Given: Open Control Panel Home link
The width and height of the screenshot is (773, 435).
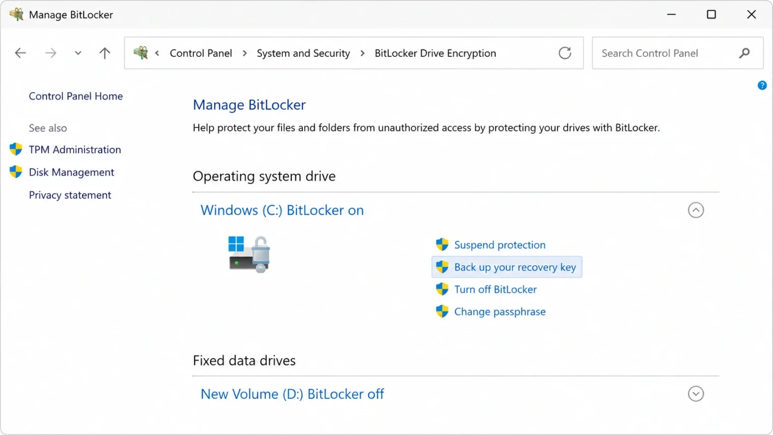Looking at the screenshot, I should click(x=76, y=96).
